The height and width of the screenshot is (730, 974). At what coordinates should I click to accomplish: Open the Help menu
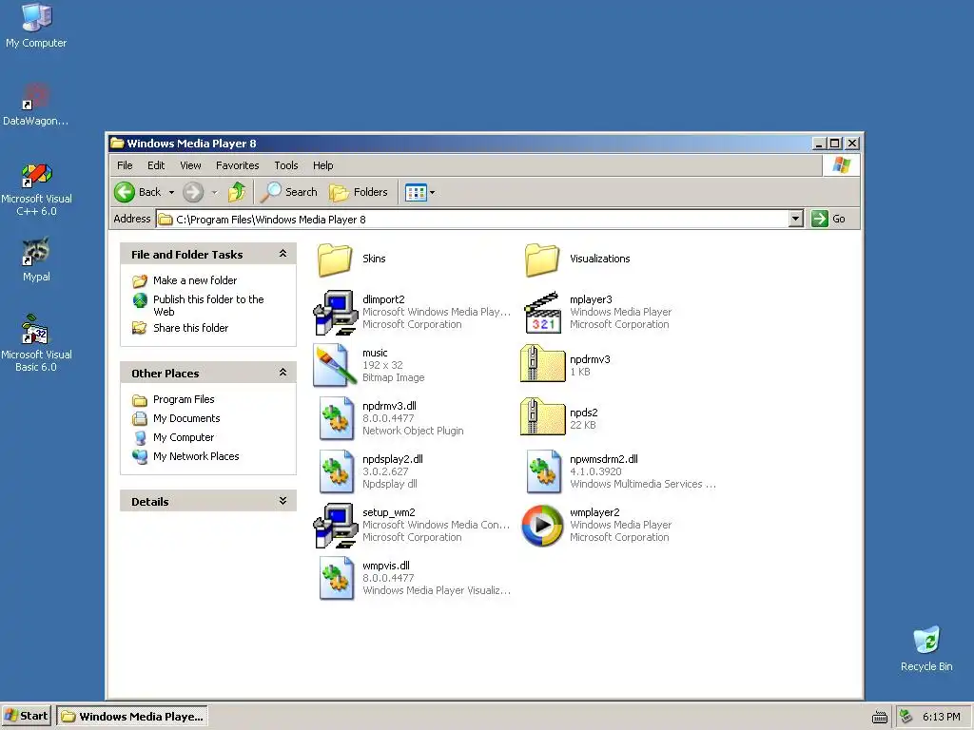[x=323, y=165]
